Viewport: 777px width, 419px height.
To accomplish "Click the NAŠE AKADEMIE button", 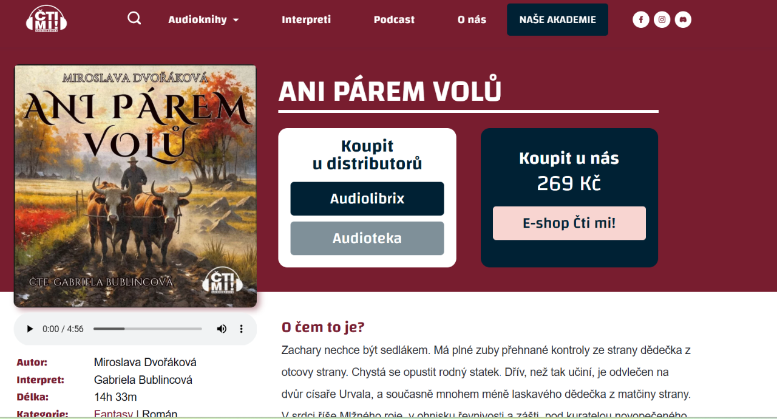I will [557, 19].
